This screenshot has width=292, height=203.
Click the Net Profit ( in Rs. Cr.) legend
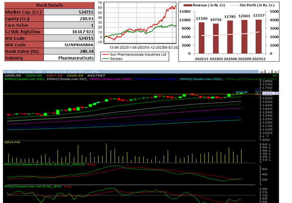point(252,5)
